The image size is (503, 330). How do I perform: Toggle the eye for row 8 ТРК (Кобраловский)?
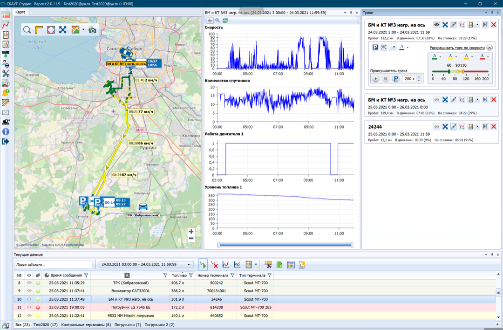[29, 283]
